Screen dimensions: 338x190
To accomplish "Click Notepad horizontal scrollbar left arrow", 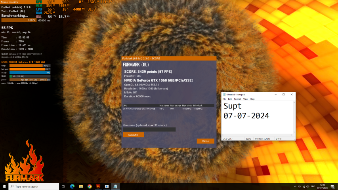I will 223,135.
